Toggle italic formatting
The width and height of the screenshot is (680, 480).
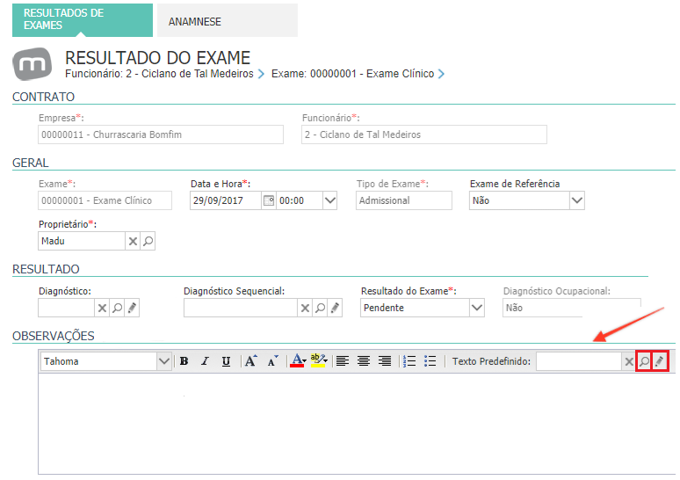(x=205, y=361)
